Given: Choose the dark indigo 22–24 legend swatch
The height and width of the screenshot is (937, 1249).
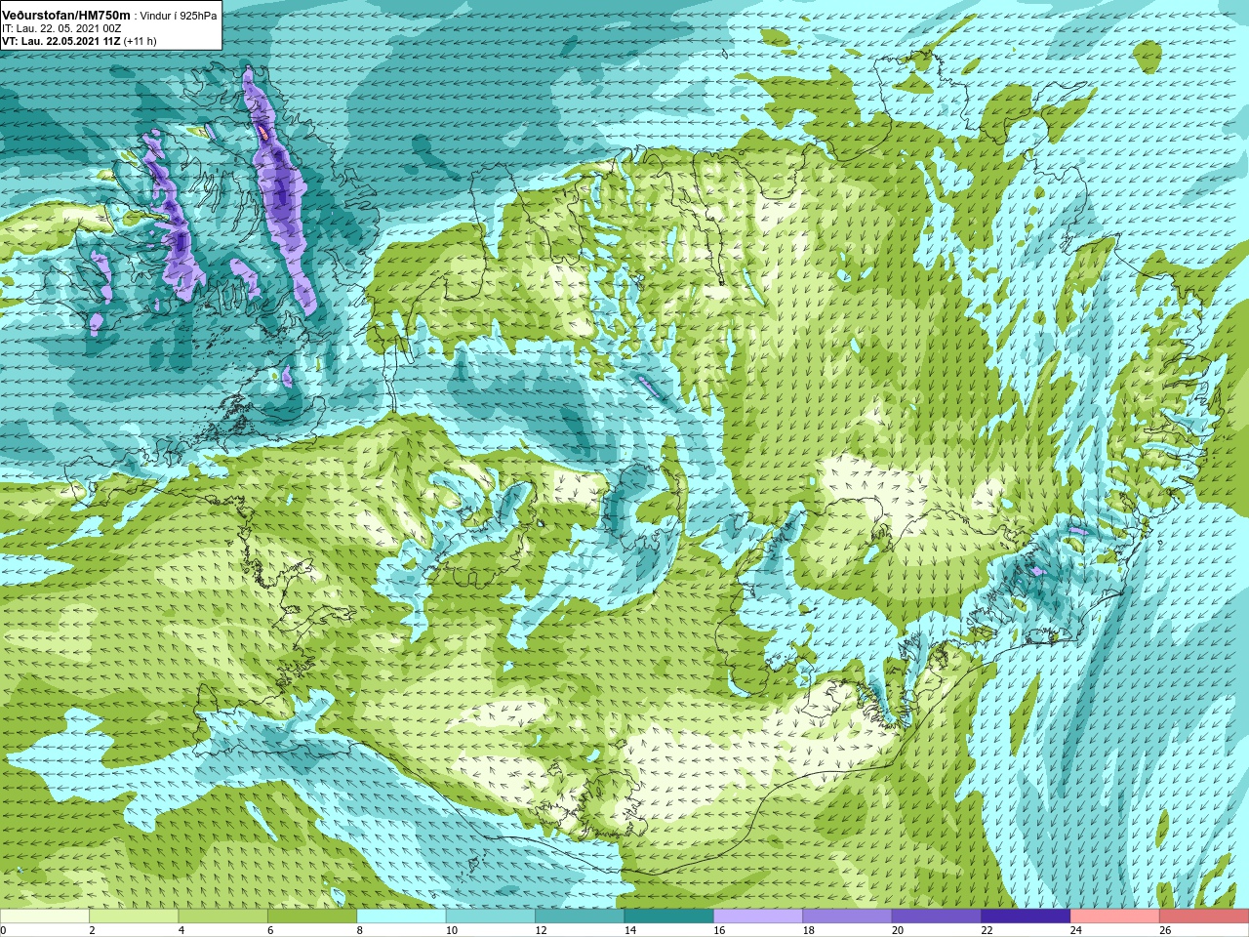Looking at the screenshot, I should click(x=1027, y=917).
